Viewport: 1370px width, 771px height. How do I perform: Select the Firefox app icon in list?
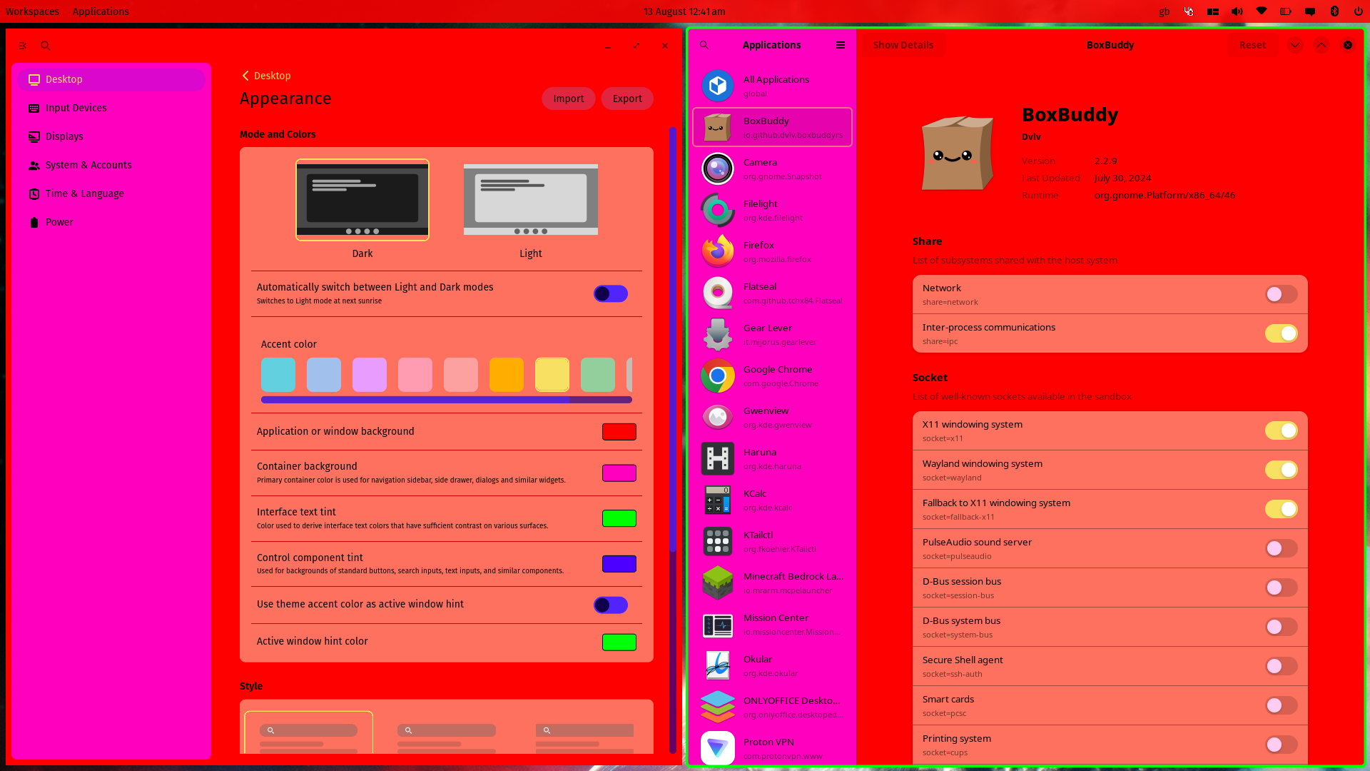(717, 251)
